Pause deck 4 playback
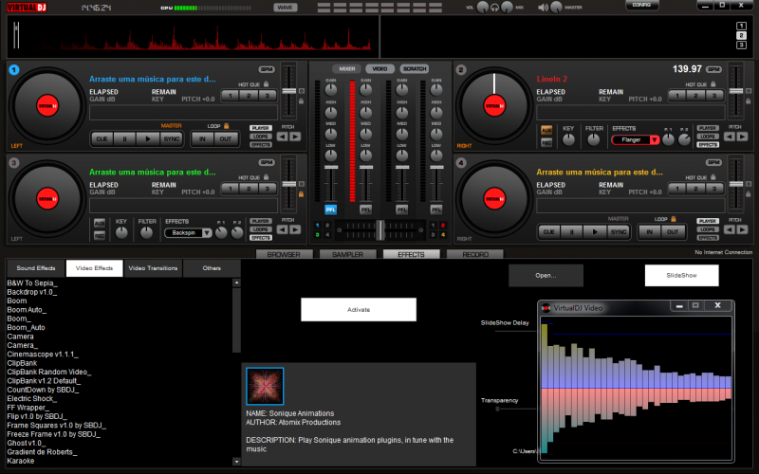Image resolution: width=759 pixels, height=474 pixels. click(x=572, y=232)
